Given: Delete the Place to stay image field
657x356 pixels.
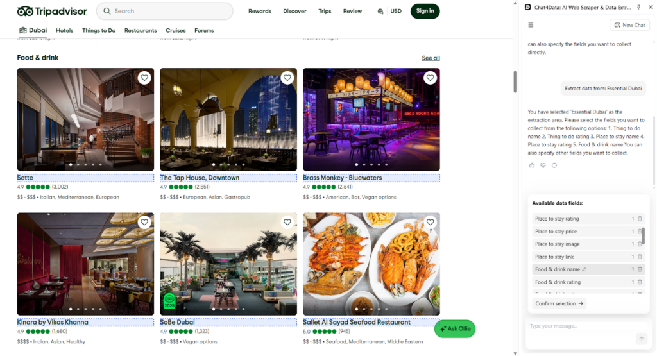Looking at the screenshot, I should click(640, 244).
